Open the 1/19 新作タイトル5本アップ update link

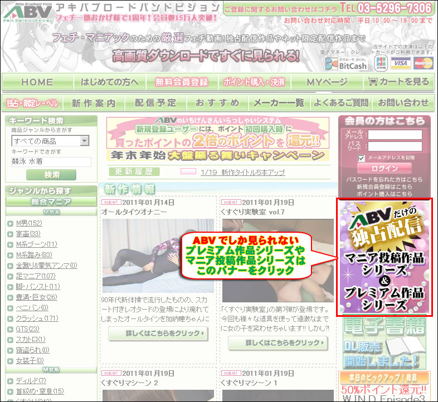click(x=243, y=172)
